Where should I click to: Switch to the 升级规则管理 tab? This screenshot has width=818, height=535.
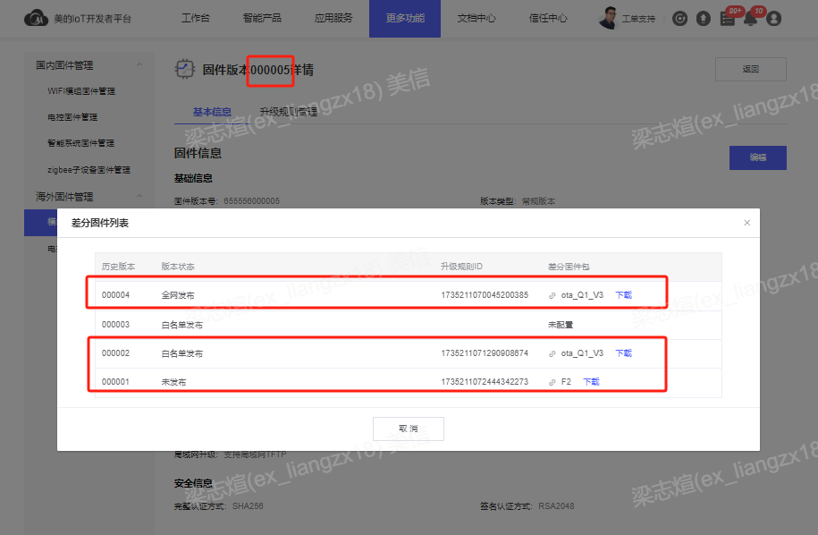tap(289, 112)
